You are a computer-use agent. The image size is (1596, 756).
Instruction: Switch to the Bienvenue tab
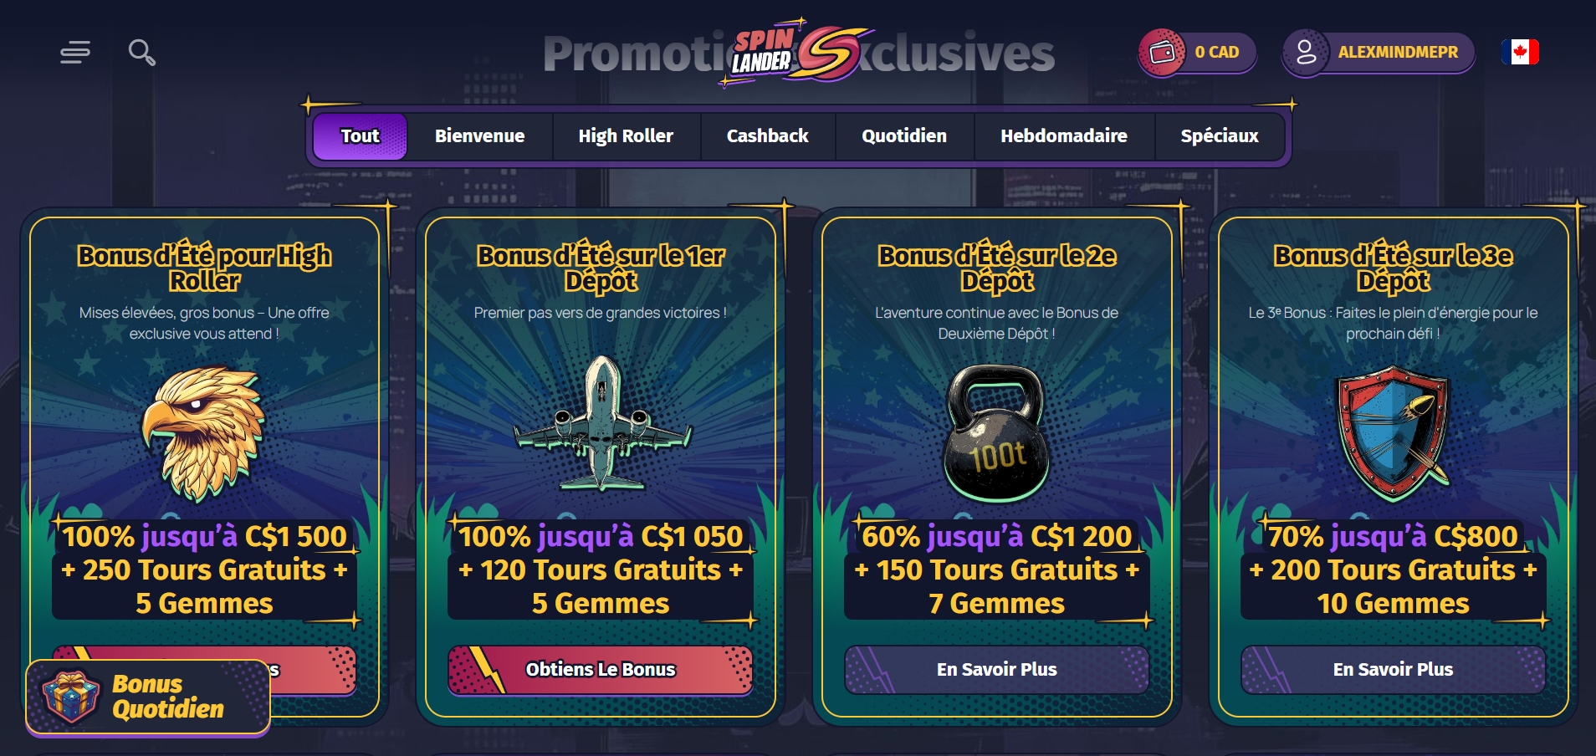[479, 135]
